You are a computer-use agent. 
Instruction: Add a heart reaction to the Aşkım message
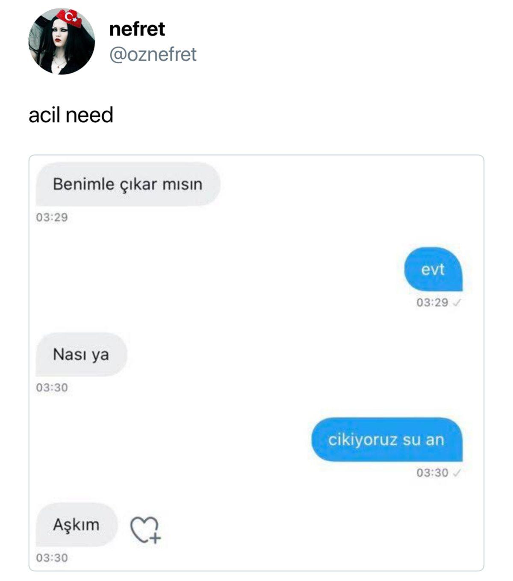[x=145, y=531]
